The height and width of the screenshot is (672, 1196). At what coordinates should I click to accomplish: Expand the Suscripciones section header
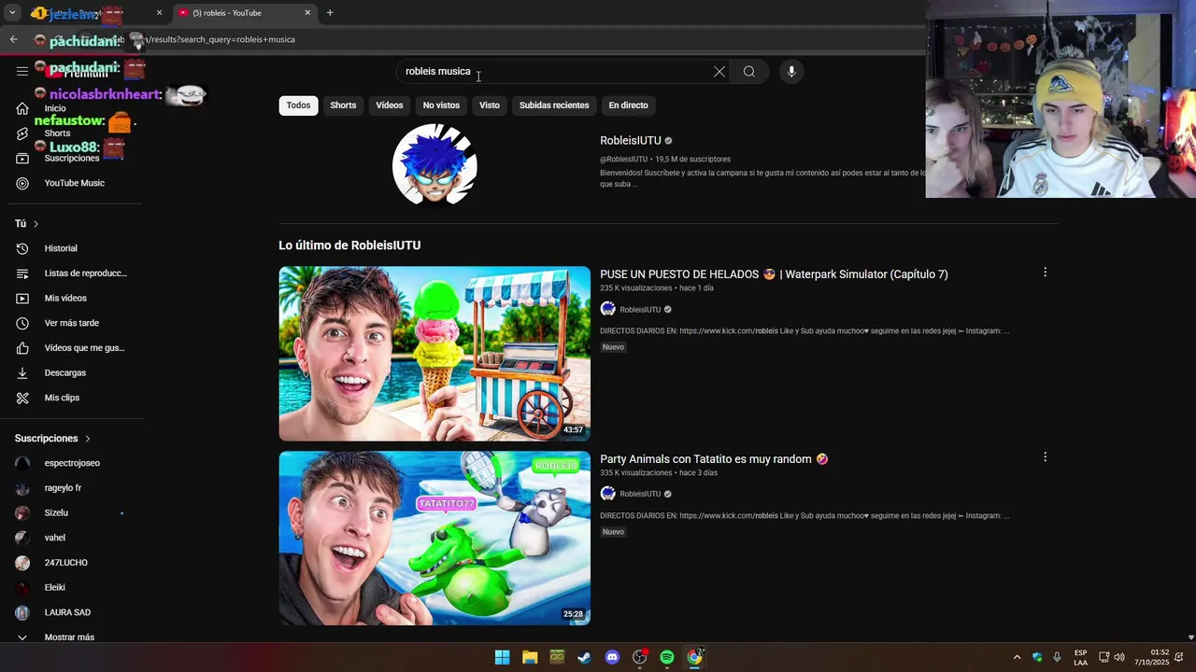coord(53,439)
